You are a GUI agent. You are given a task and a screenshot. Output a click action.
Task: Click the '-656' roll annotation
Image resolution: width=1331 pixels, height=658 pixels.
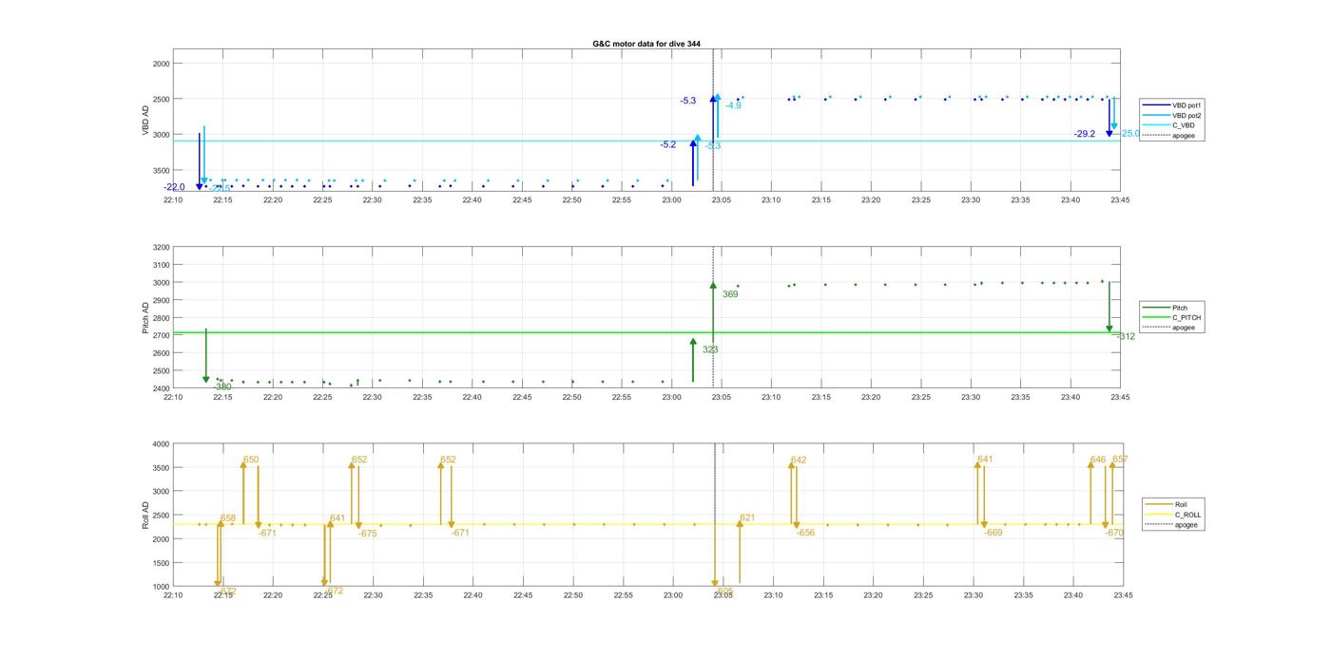806,533
